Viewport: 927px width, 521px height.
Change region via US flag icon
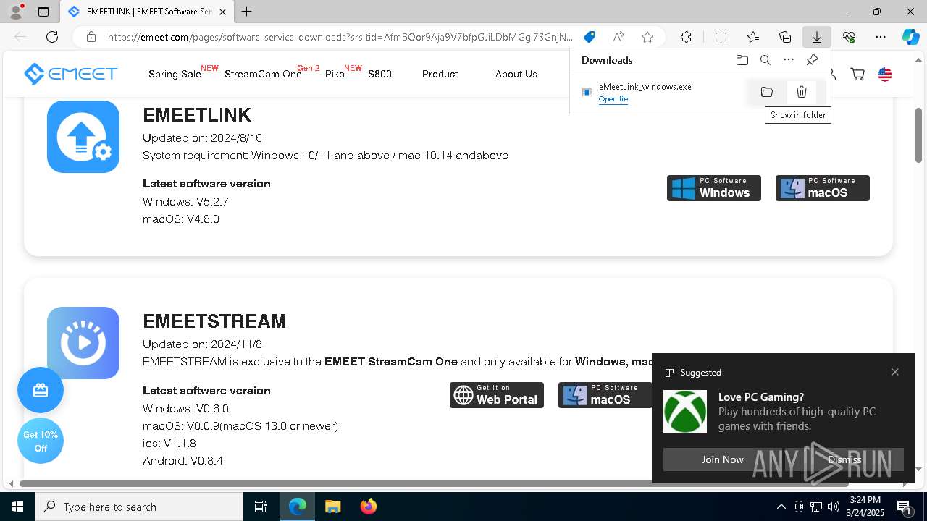(x=885, y=74)
